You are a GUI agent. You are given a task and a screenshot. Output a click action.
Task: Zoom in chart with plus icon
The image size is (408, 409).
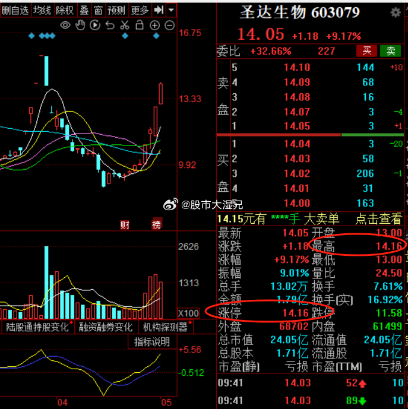pos(154,25)
